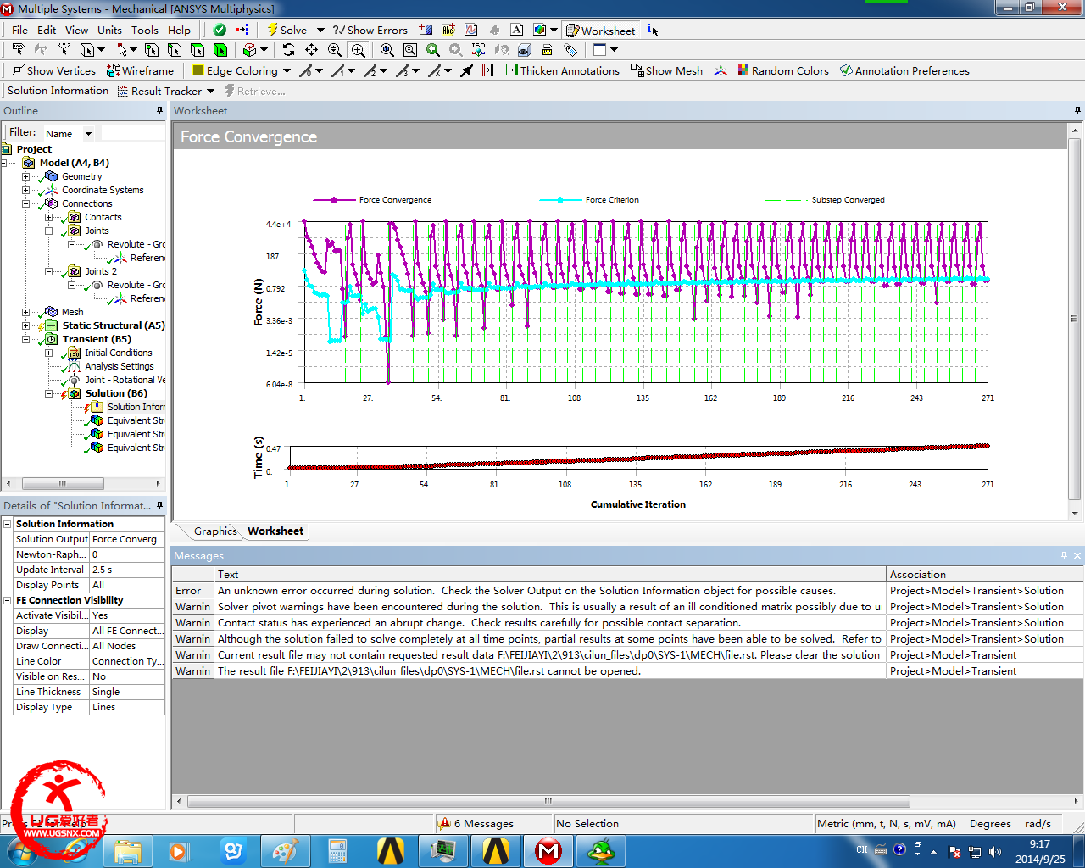1085x868 pixels.
Task: Activate the Rotate view tool
Action: [x=288, y=50]
